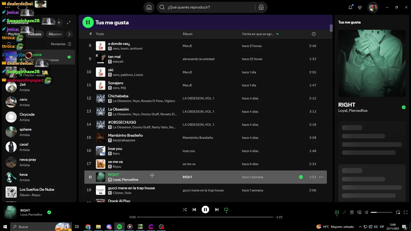Click the Now Playing cover art

pos(372,63)
